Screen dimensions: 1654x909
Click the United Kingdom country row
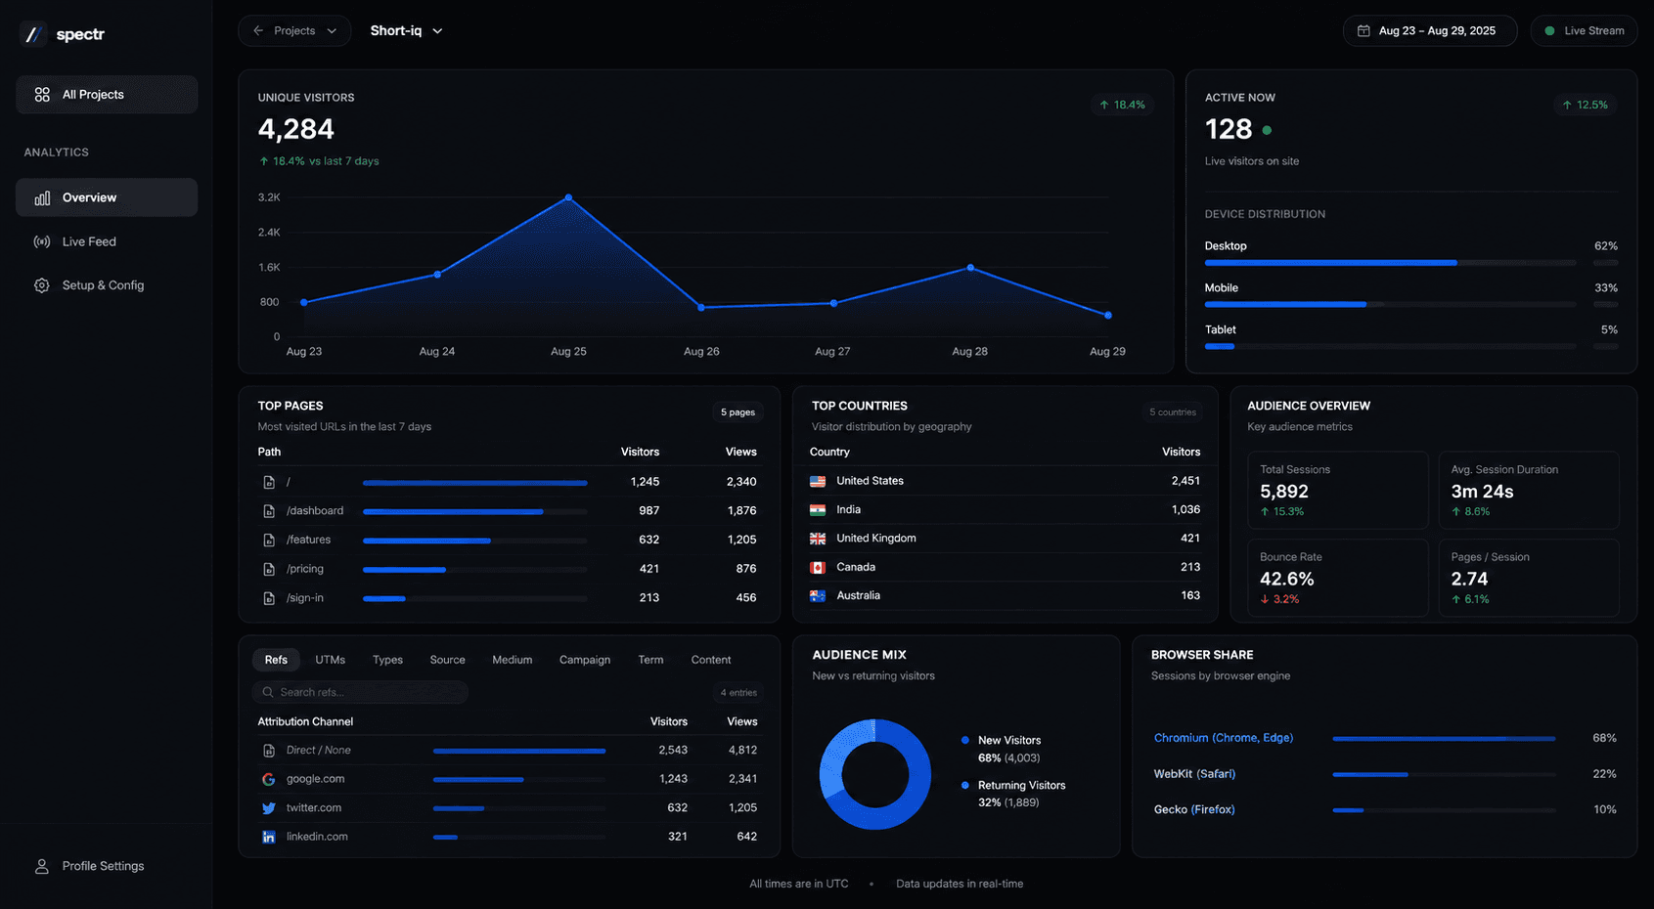pos(1005,539)
